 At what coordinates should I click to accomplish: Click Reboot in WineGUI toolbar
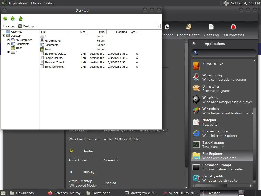coord(167,31)
